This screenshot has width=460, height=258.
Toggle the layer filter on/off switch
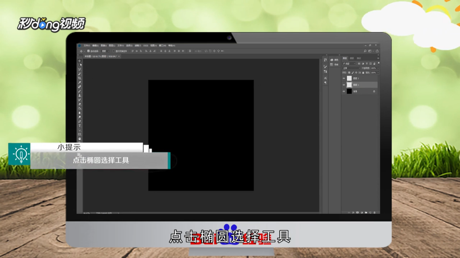point(379,63)
